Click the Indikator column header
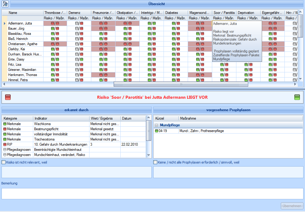The height and width of the screenshot is (212, 305). tap(61, 118)
